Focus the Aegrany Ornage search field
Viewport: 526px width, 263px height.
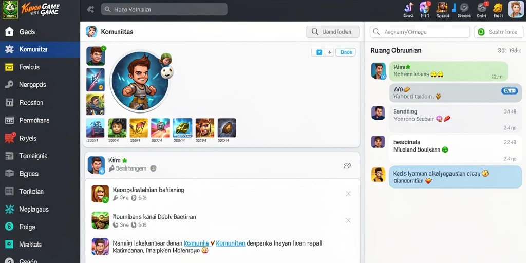pos(420,32)
